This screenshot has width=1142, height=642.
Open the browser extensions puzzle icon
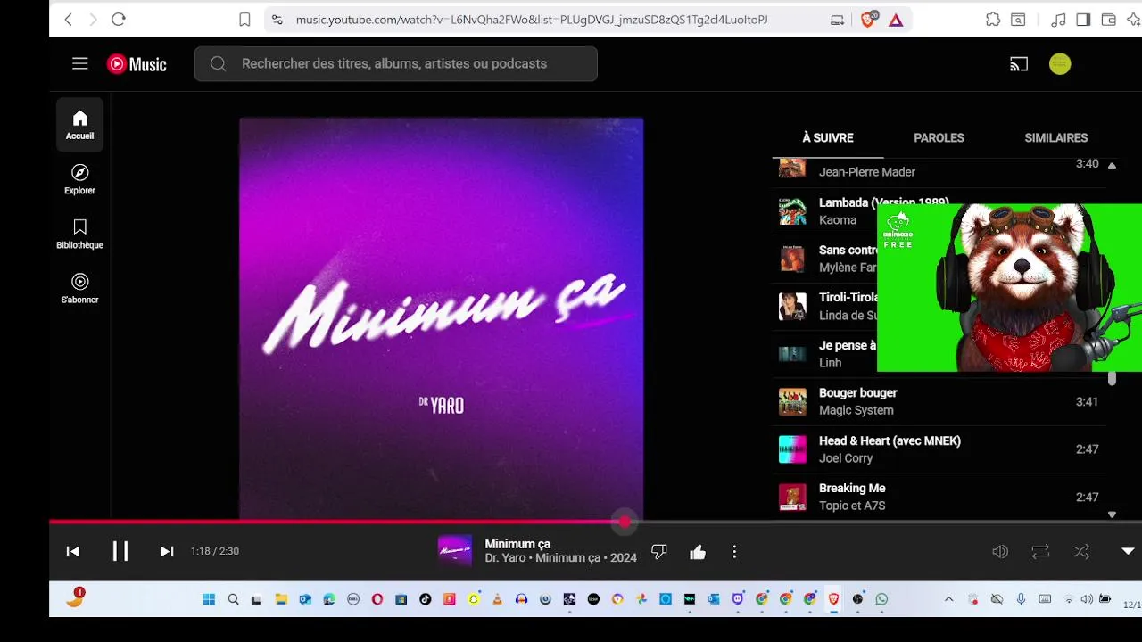(993, 20)
